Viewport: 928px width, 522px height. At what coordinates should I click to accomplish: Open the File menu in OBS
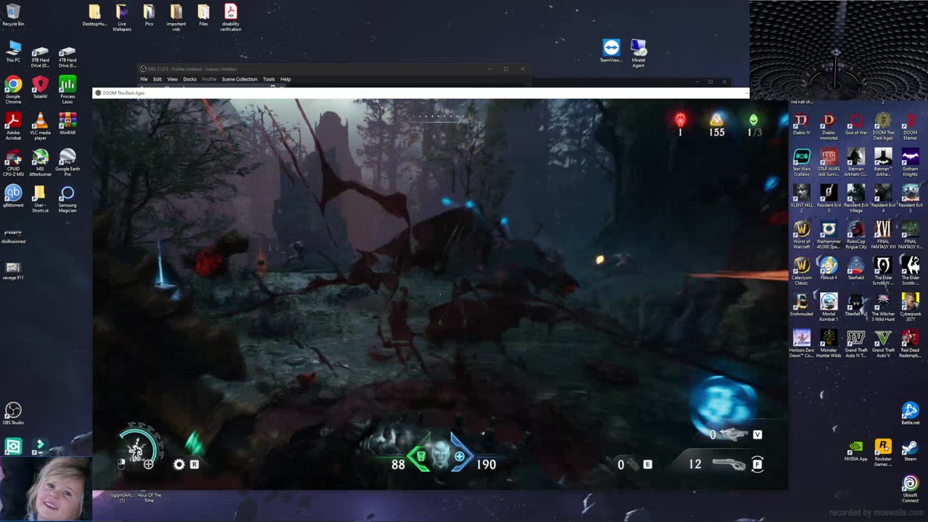(x=144, y=79)
